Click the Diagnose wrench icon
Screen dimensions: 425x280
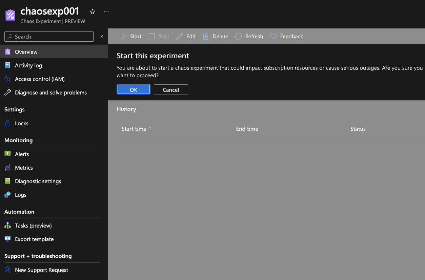pos(7,92)
